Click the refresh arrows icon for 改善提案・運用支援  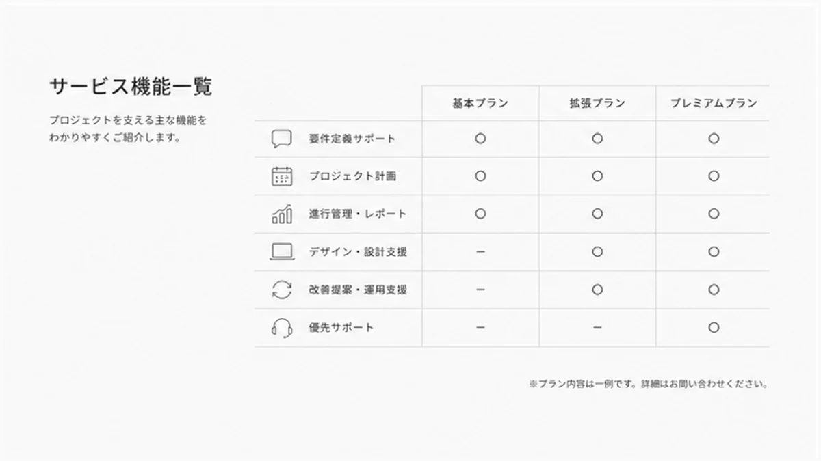[281, 290]
